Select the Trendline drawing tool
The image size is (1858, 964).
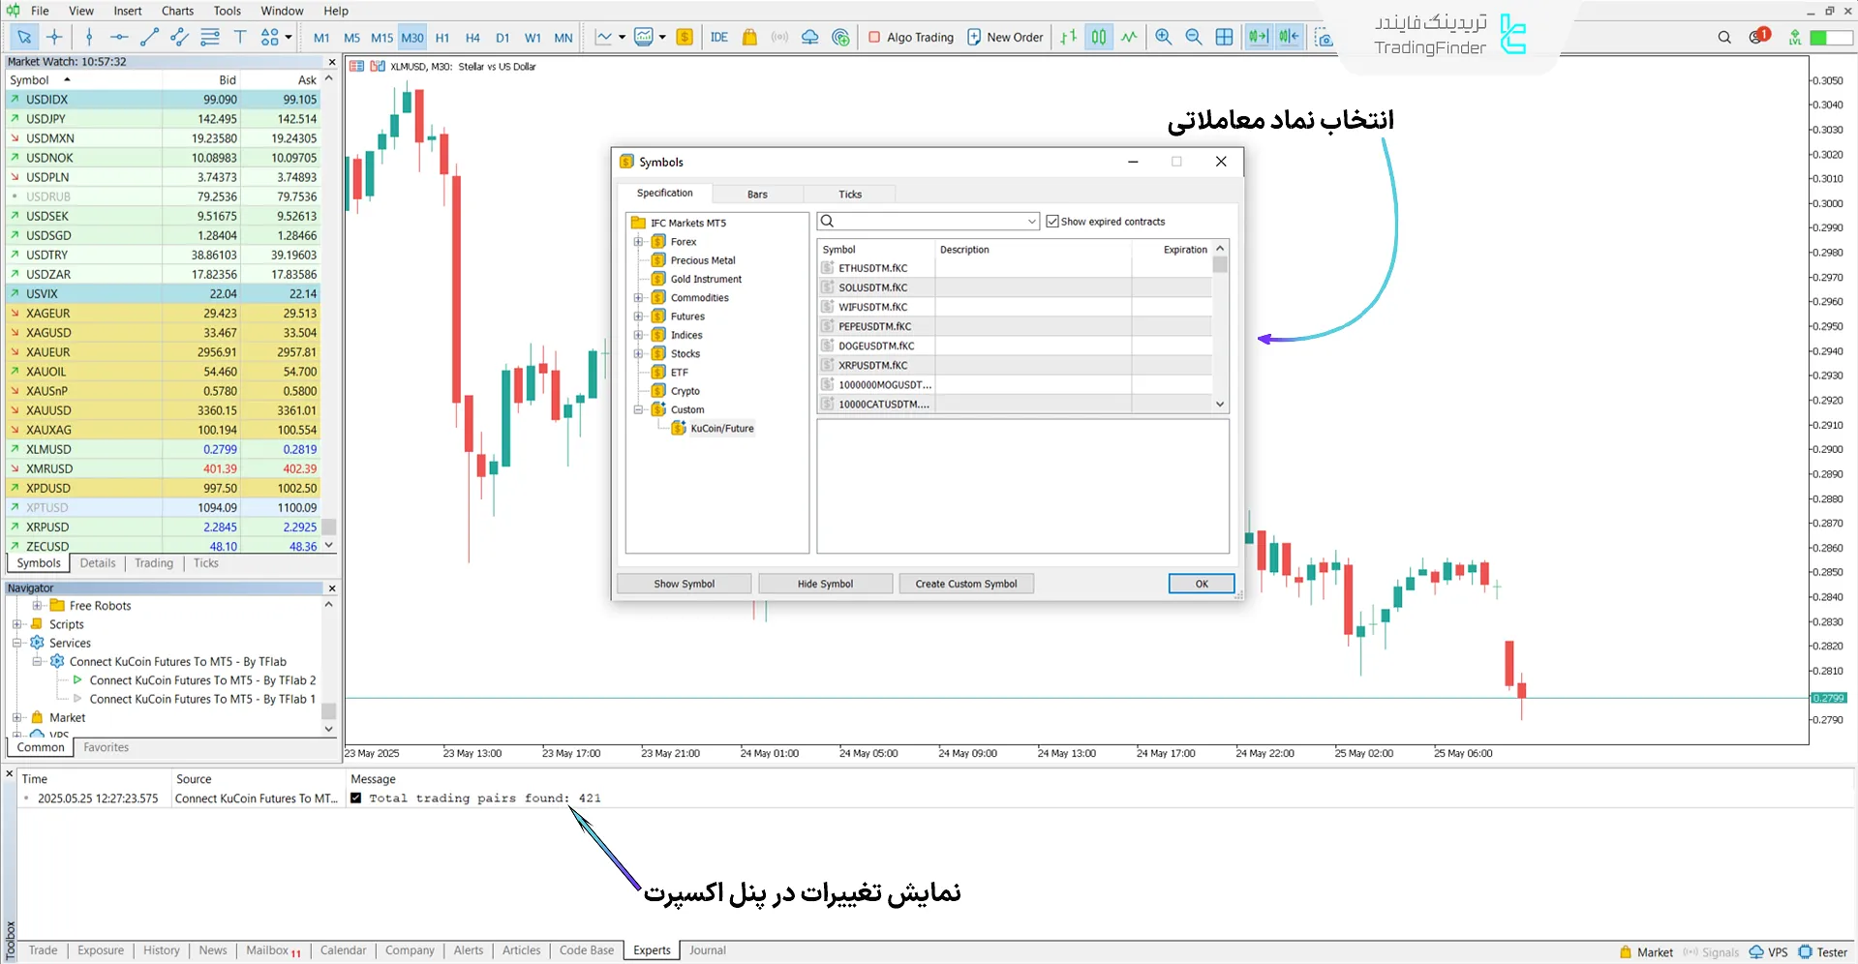pyautogui.click(x=149, y=37)
